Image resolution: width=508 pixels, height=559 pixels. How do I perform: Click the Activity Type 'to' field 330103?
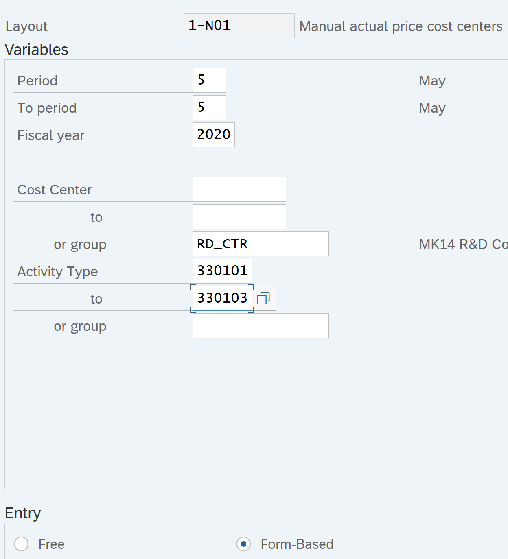pyautogui.click(x=222, y=298)
